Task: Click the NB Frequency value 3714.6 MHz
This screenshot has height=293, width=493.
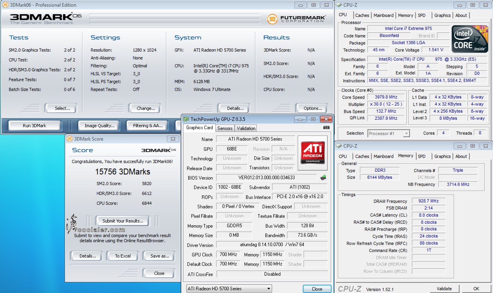Action: (x=458, y=184)
